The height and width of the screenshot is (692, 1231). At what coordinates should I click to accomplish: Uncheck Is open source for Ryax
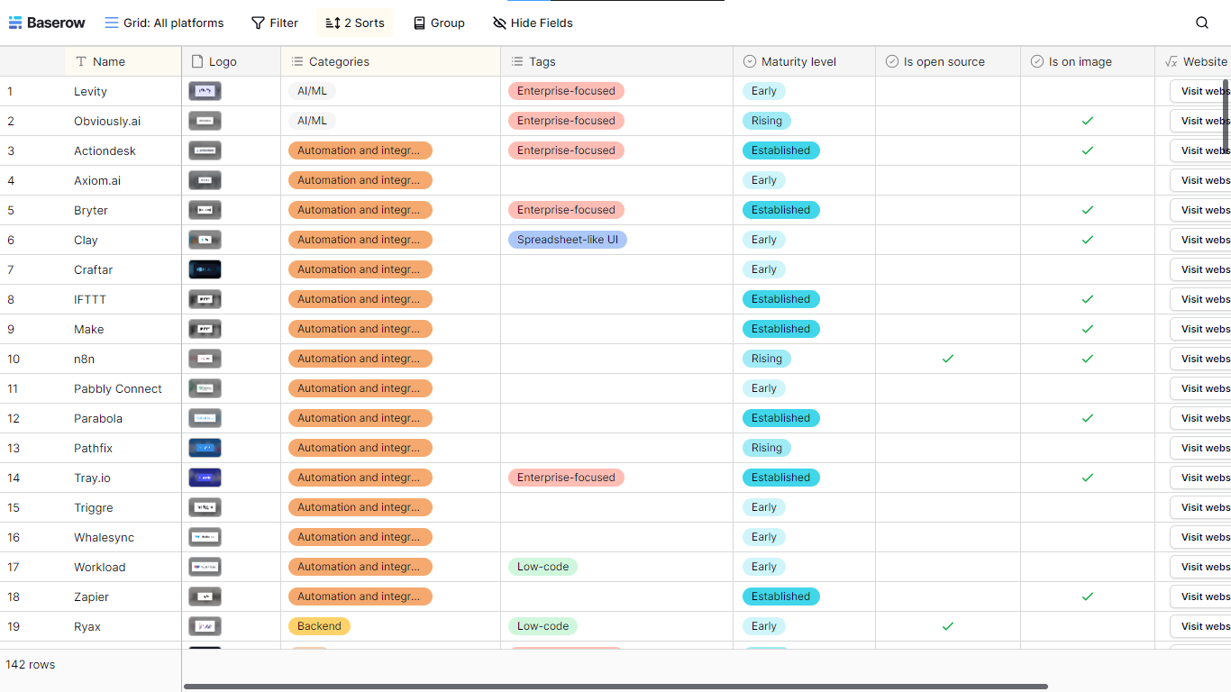948,626
